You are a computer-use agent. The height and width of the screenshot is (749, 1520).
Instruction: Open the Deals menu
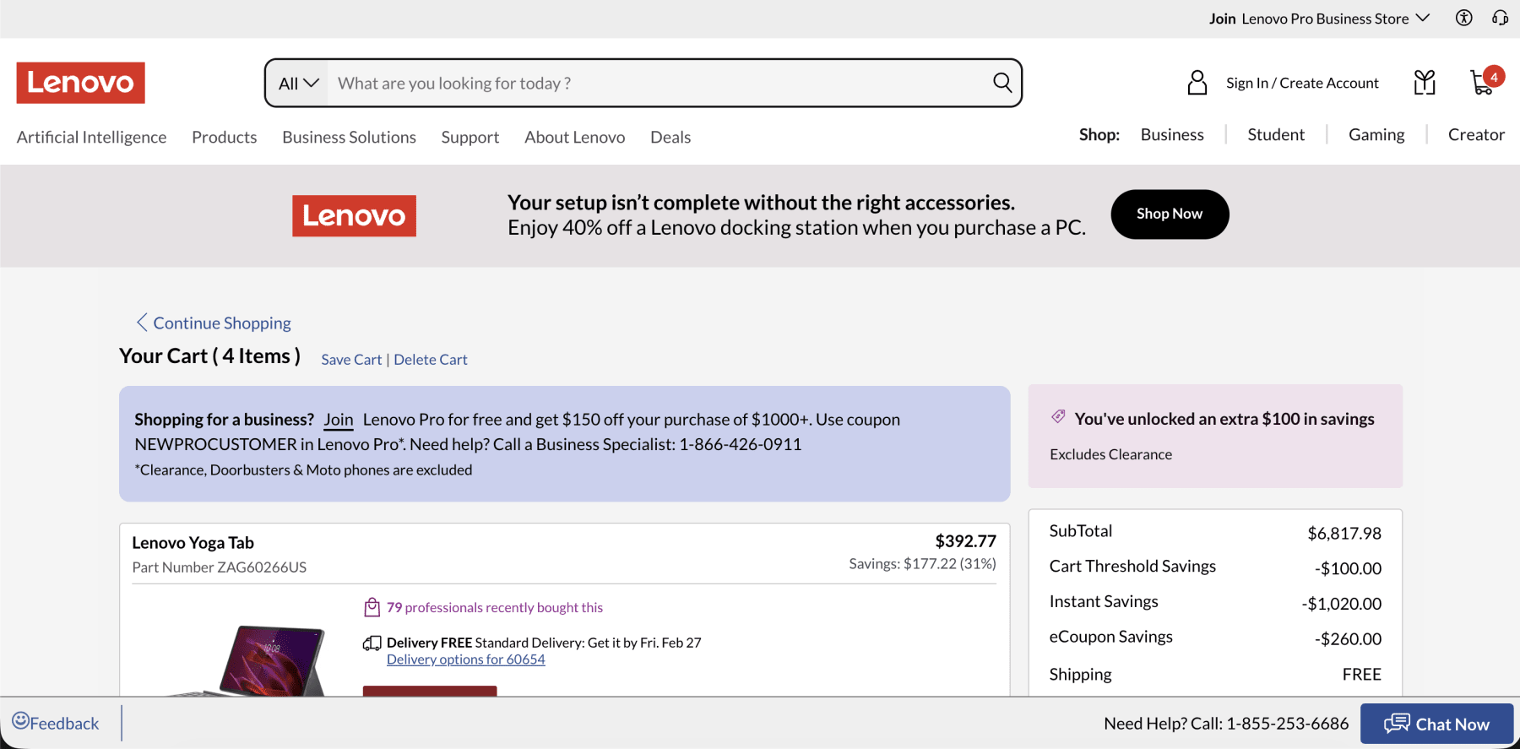[x=670, y=137]
